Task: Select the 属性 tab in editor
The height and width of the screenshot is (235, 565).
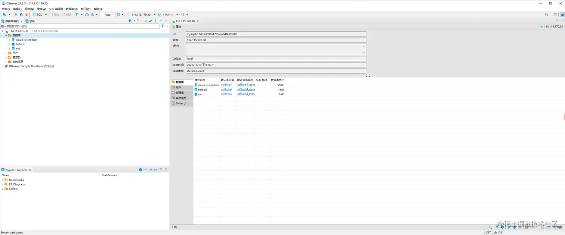Action: click(x=176, y=27)
